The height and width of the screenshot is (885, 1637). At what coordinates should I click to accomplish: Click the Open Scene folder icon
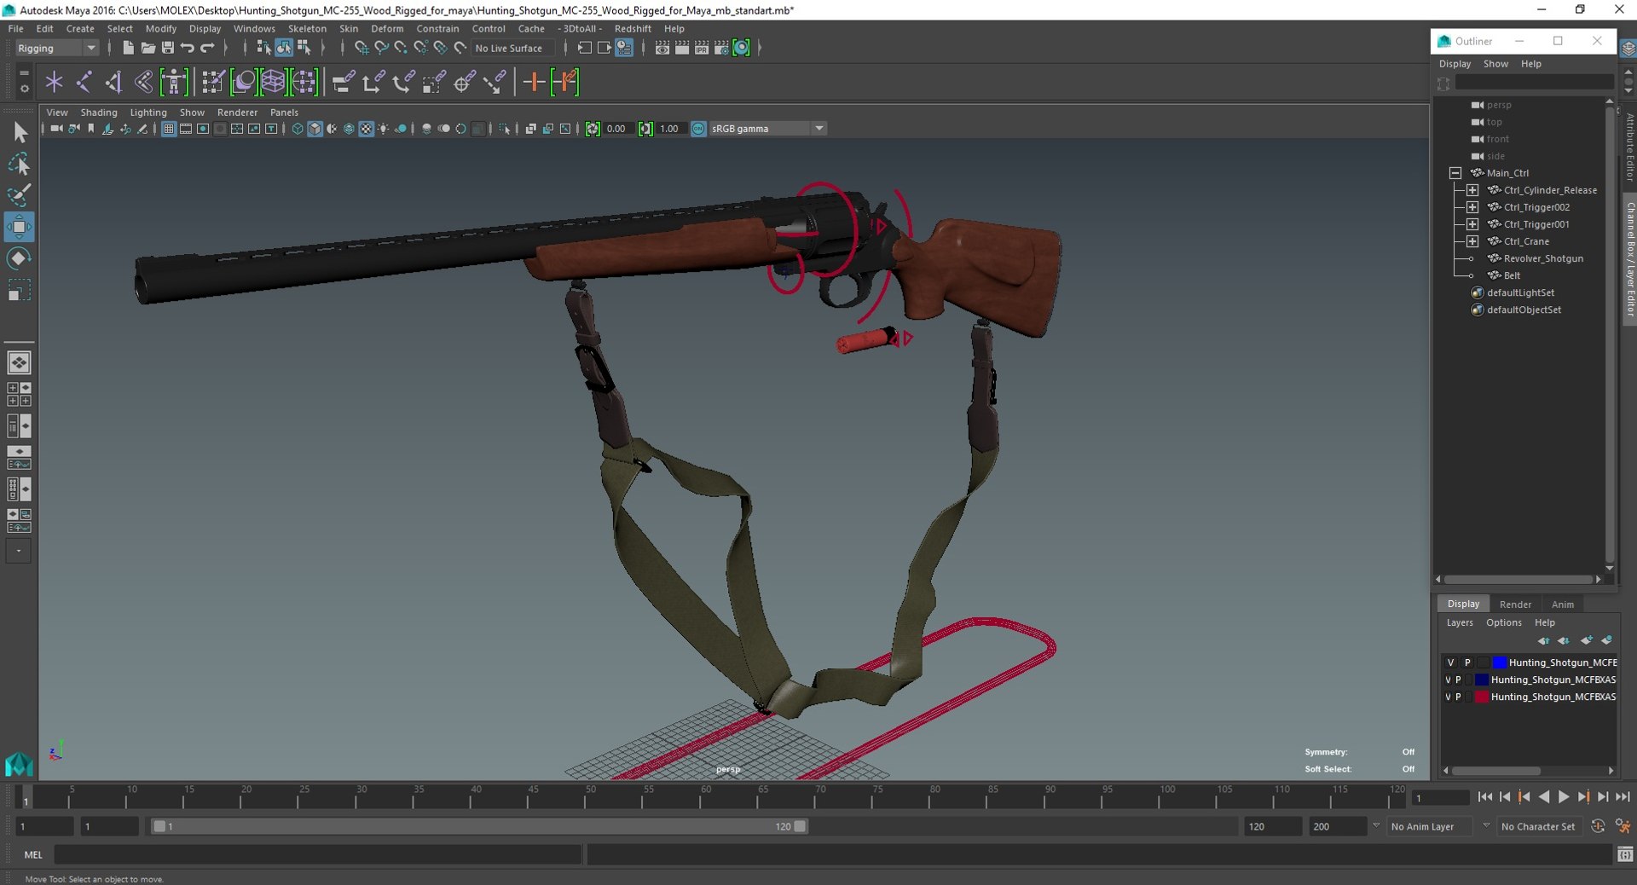point(148,48)
